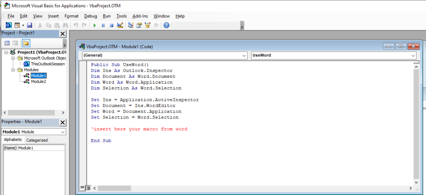
Task: Click code window horizontal scrollbar thumb
Action: (x=114, y=188)
